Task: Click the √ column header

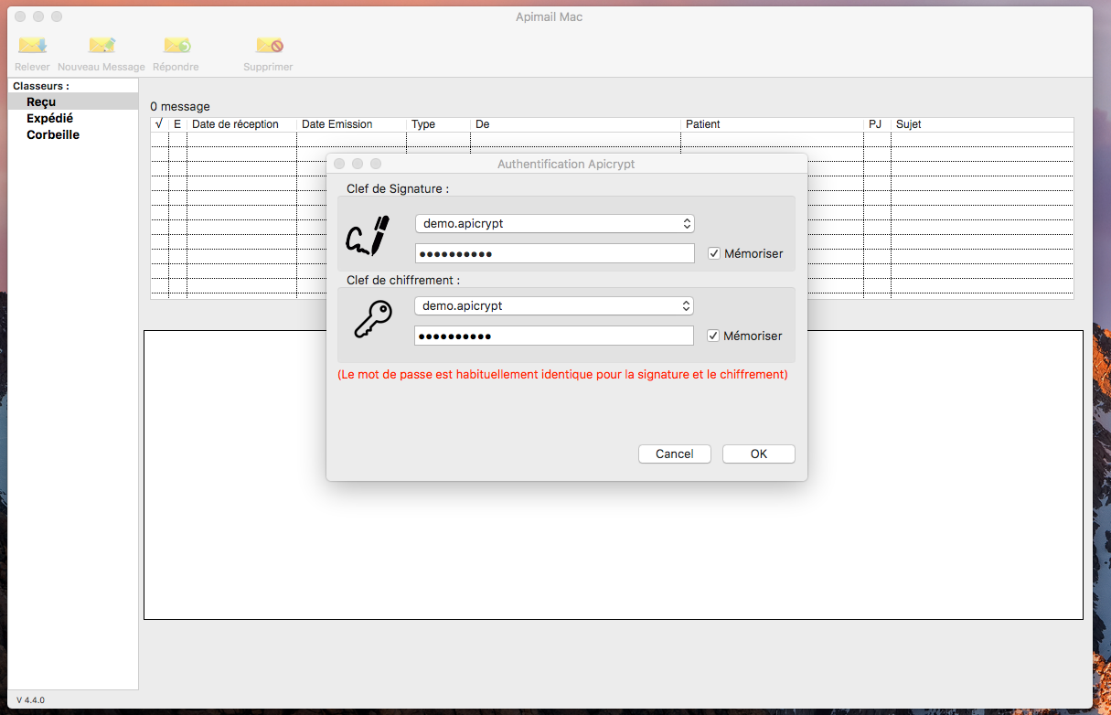Action: tap(159, 124)
